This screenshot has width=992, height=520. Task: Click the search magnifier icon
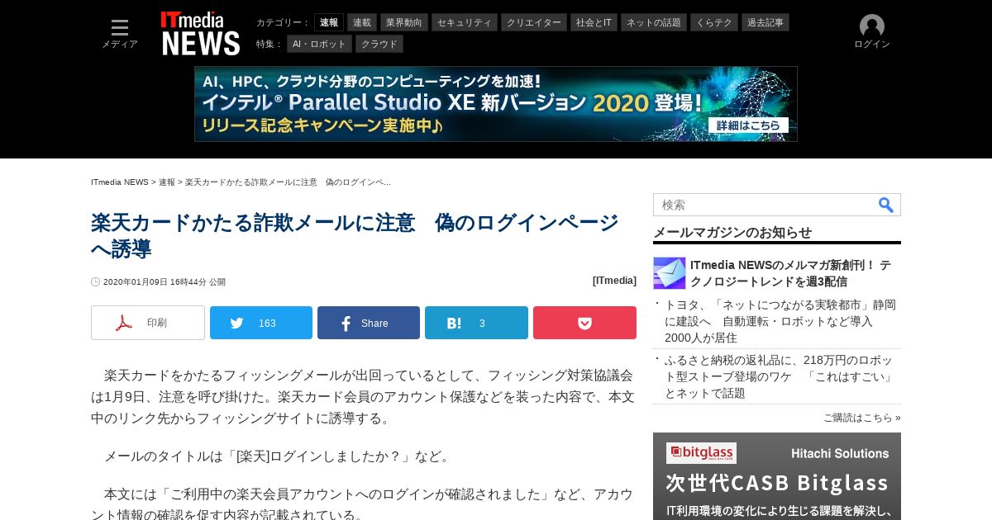click(885, 205)
